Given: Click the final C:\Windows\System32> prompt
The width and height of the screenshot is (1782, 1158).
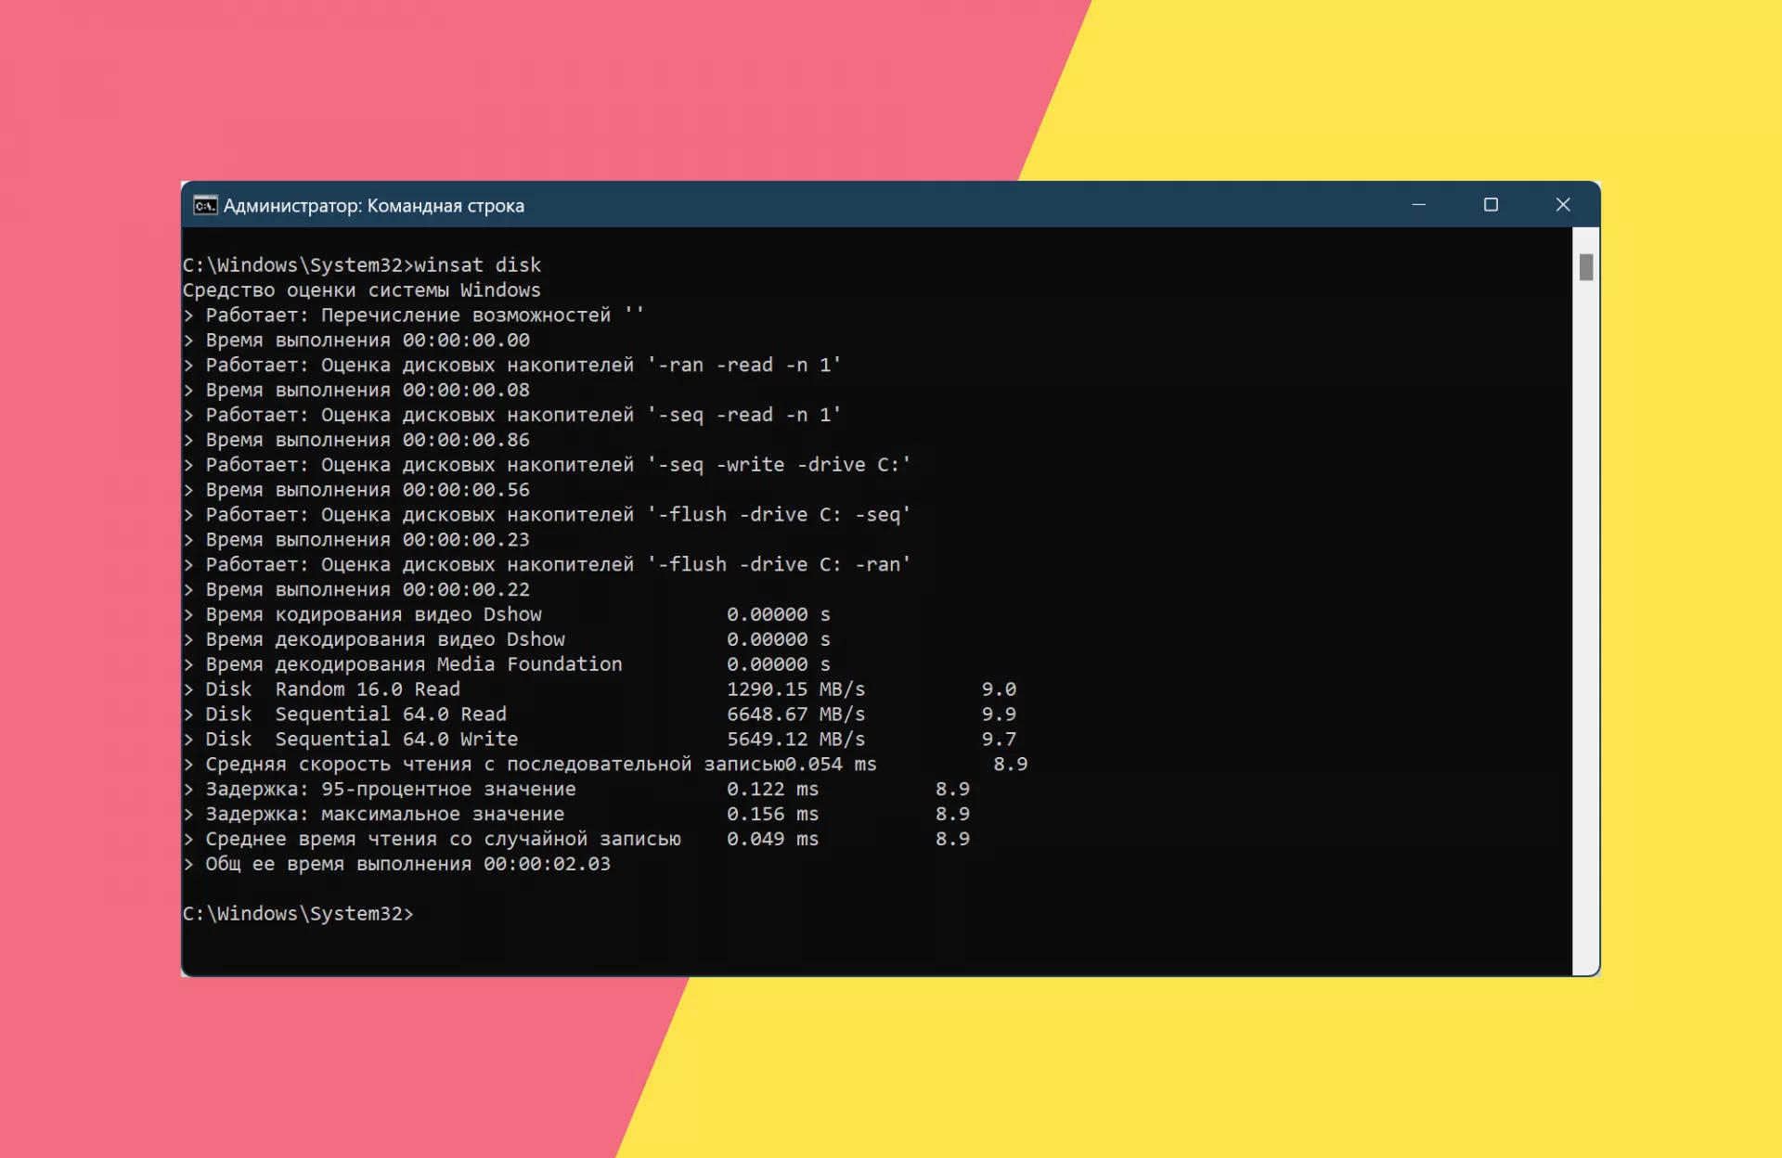Looking at the screenshot, I should [298, 914].
